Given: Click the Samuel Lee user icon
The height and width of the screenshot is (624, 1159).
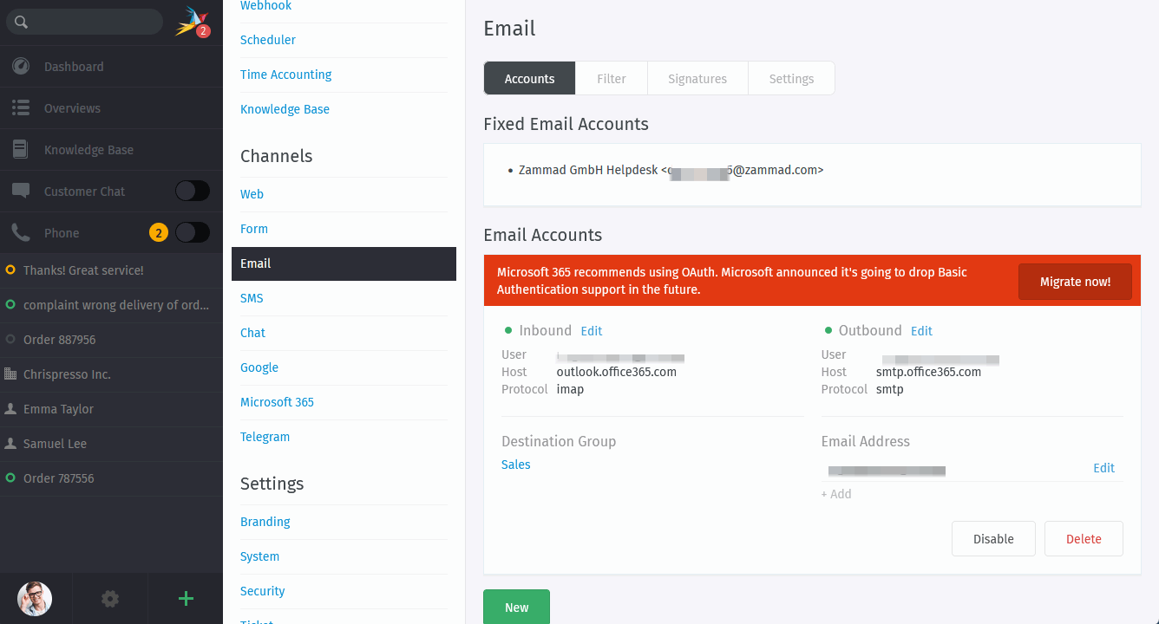Looking at the screenshot, I should [x=10, y=444].
